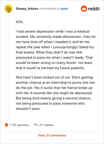
Task: Click the line "But being kind means giving"
Action: pos(54,98)
